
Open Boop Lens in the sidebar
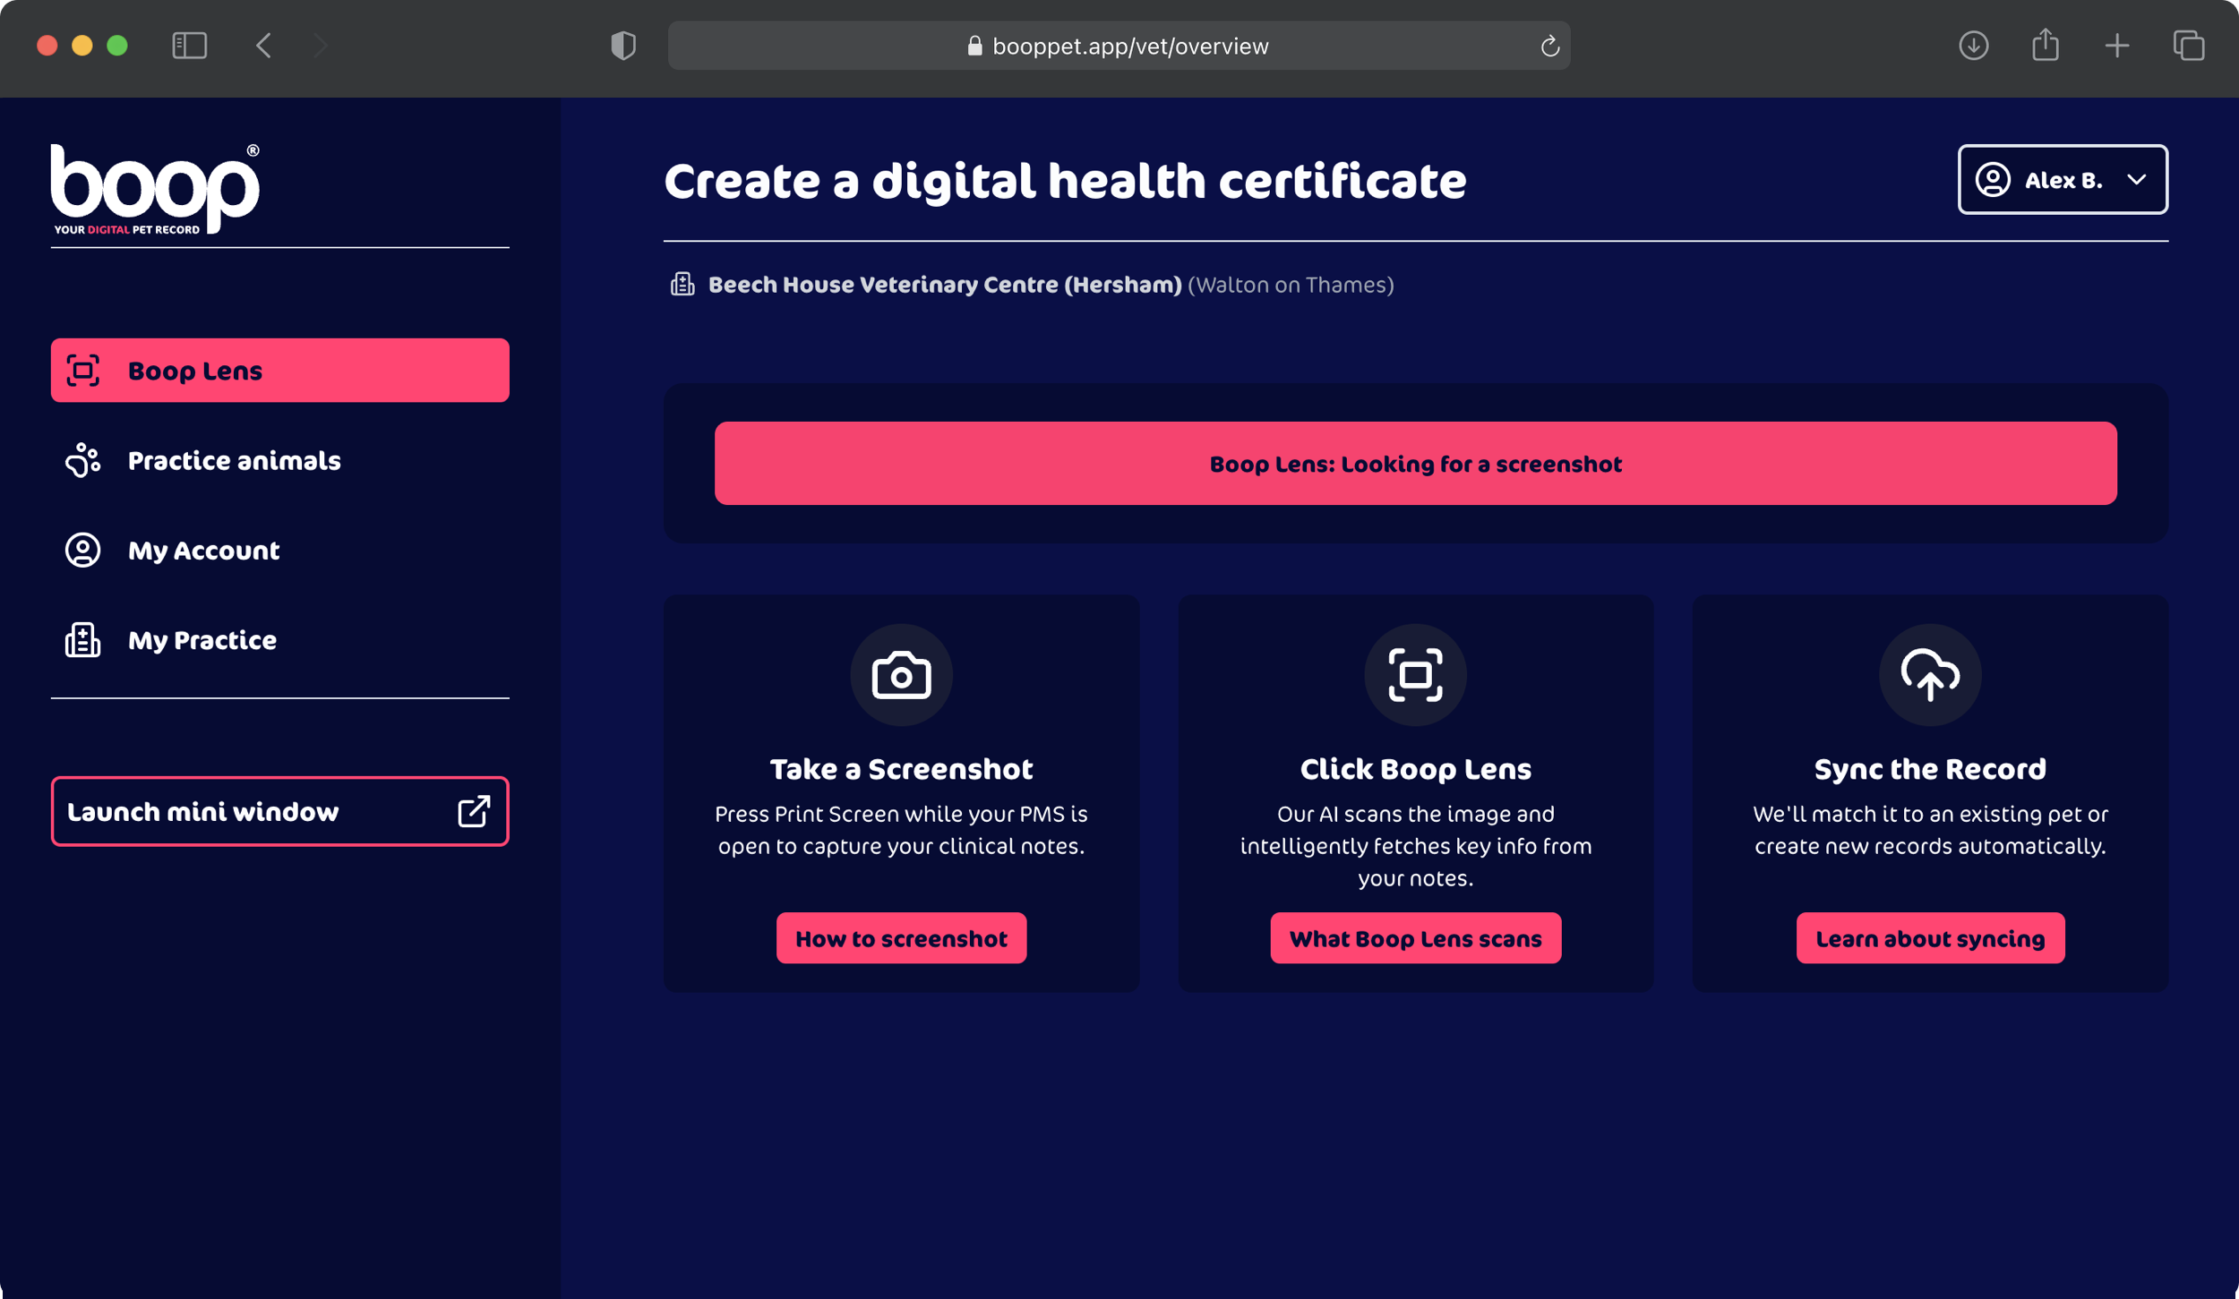[279, 371]
